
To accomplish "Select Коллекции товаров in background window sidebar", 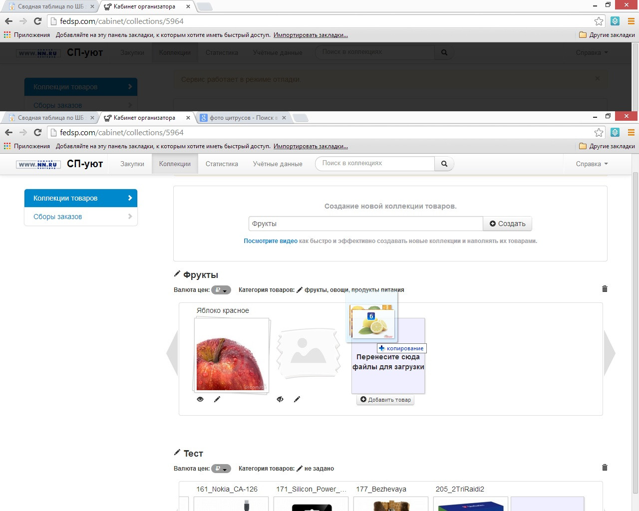I will click(81, 87).
